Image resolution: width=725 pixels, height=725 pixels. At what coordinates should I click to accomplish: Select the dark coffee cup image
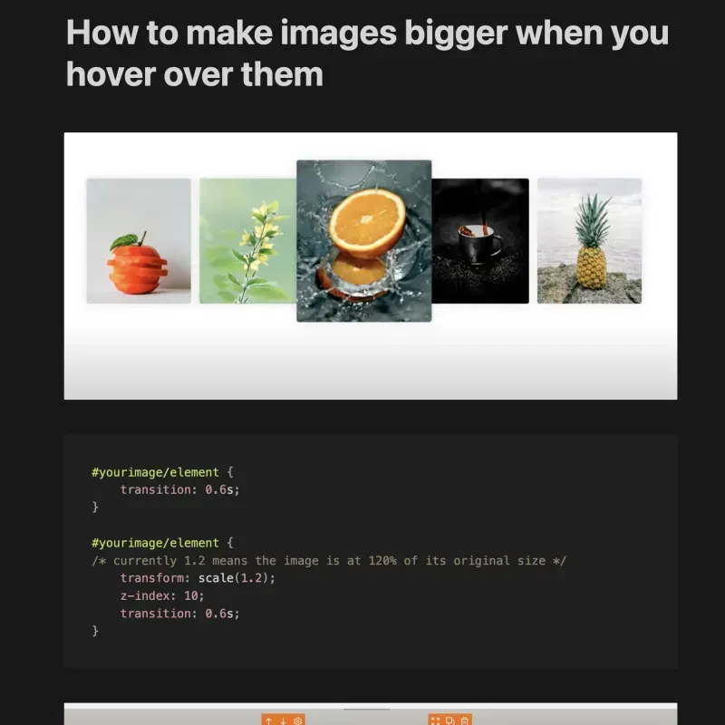[480, 241]
